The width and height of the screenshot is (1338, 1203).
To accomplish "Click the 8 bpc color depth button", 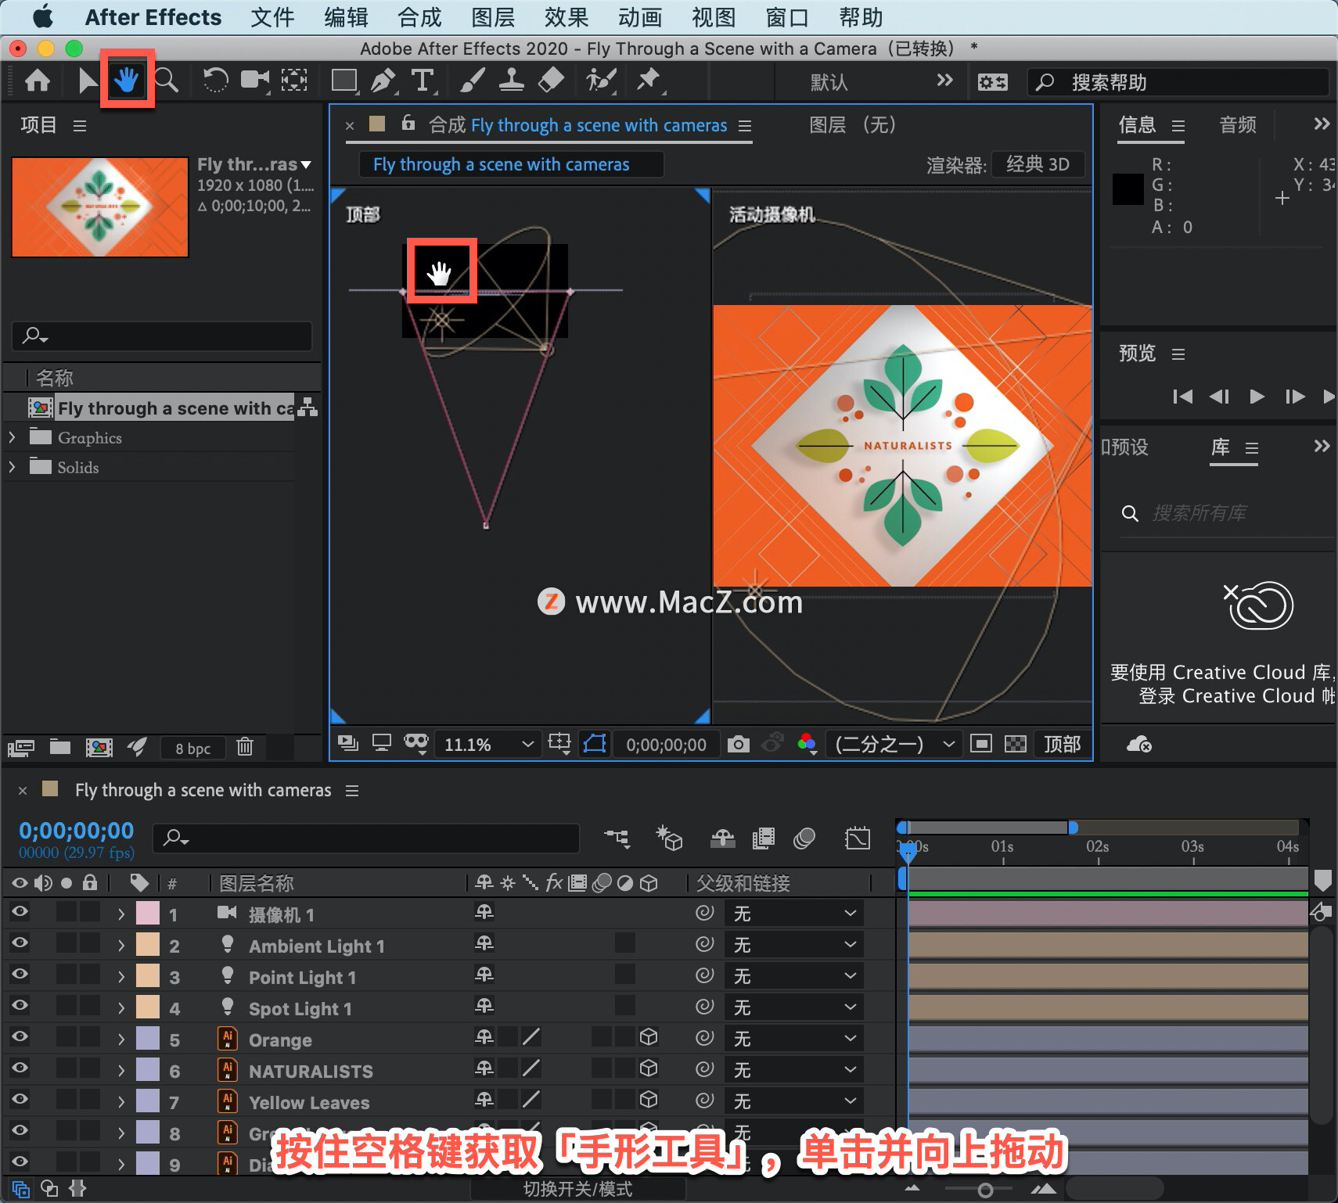I will [192, 749].
